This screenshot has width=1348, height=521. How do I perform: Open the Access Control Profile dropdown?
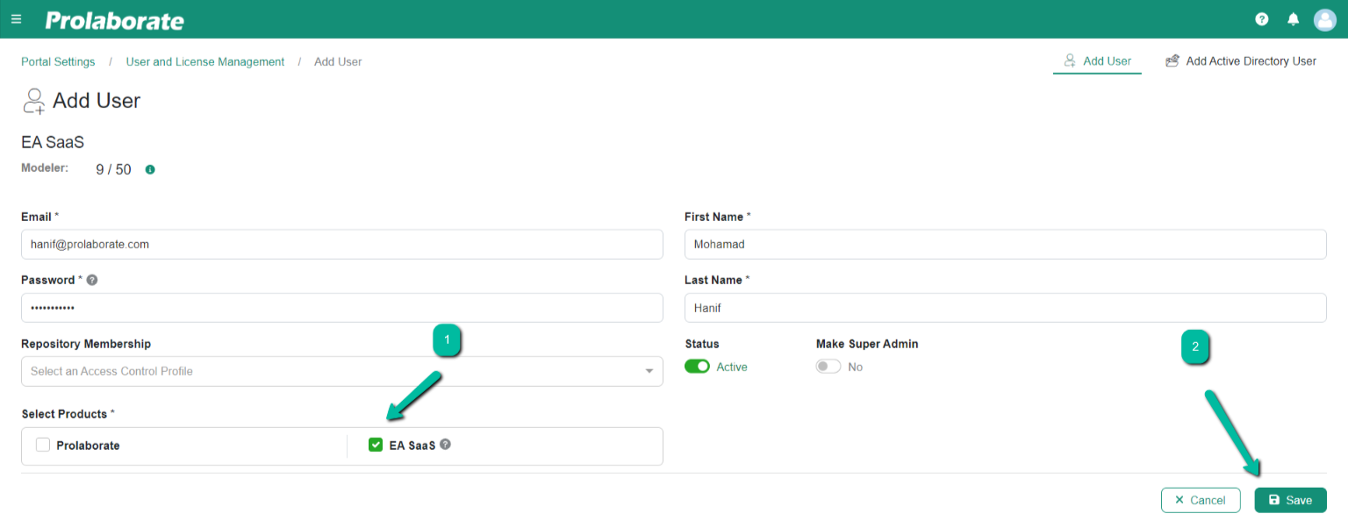pos(342,371)
